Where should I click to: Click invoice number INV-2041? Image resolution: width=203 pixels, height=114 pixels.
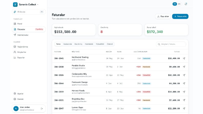59,59
